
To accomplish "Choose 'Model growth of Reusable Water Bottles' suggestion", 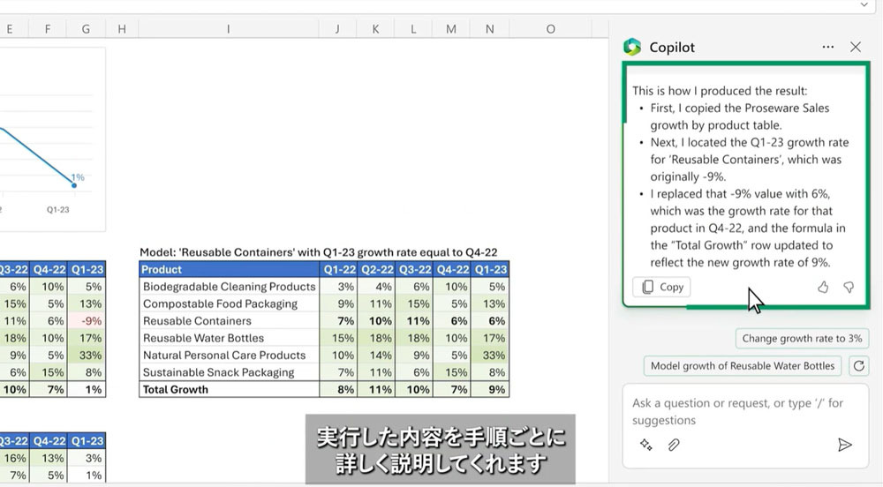I will [743, 366].
